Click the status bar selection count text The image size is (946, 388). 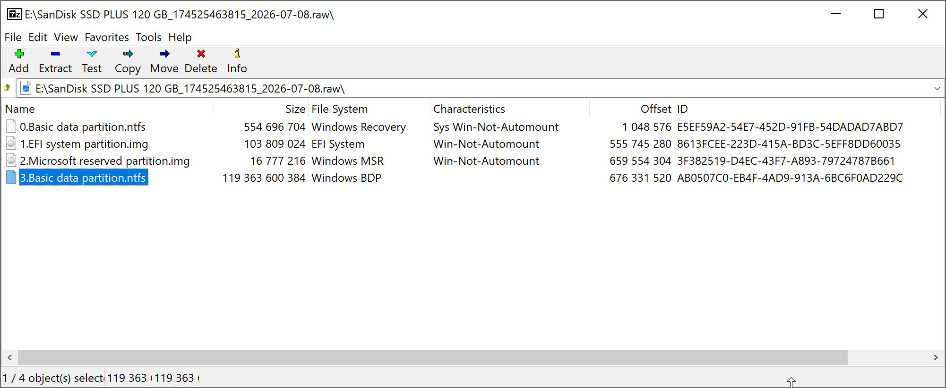click(x=53, y=378)
